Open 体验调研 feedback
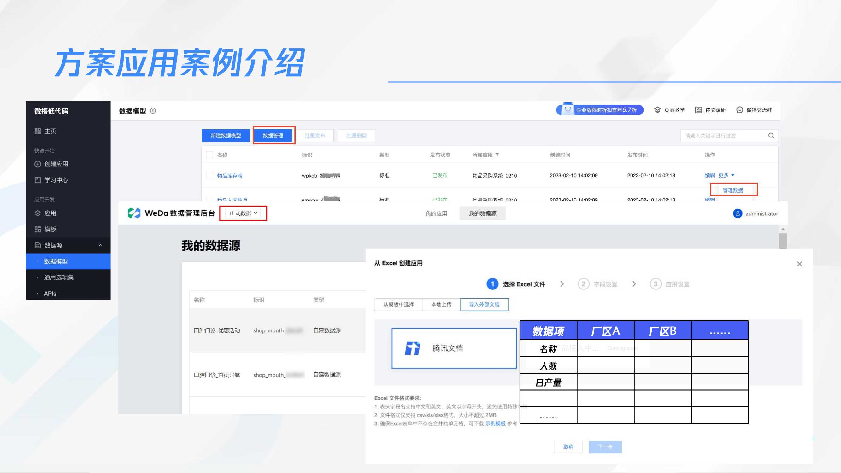The image size is (841, 473). coord(698,110)
